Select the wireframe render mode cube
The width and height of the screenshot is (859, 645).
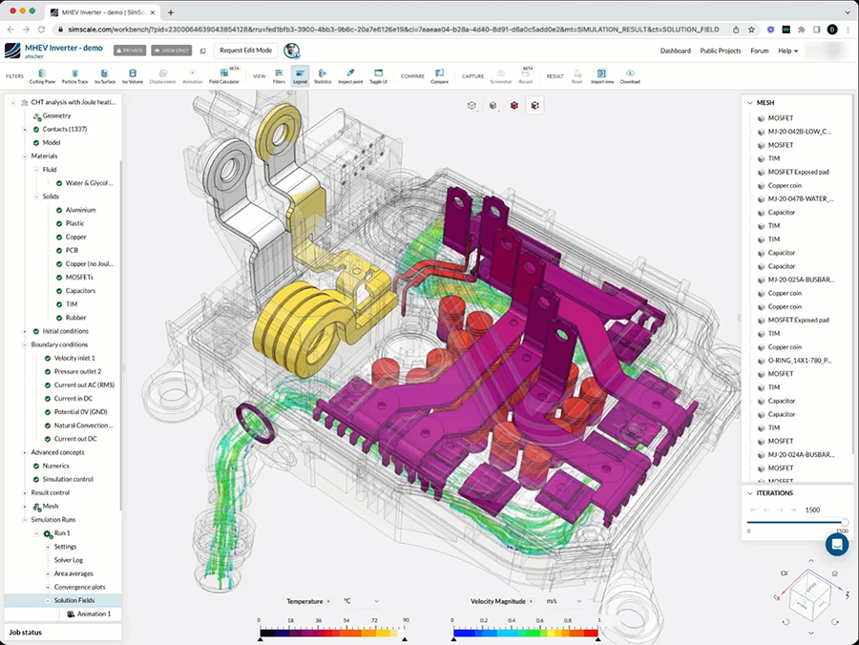coord(471,106)
